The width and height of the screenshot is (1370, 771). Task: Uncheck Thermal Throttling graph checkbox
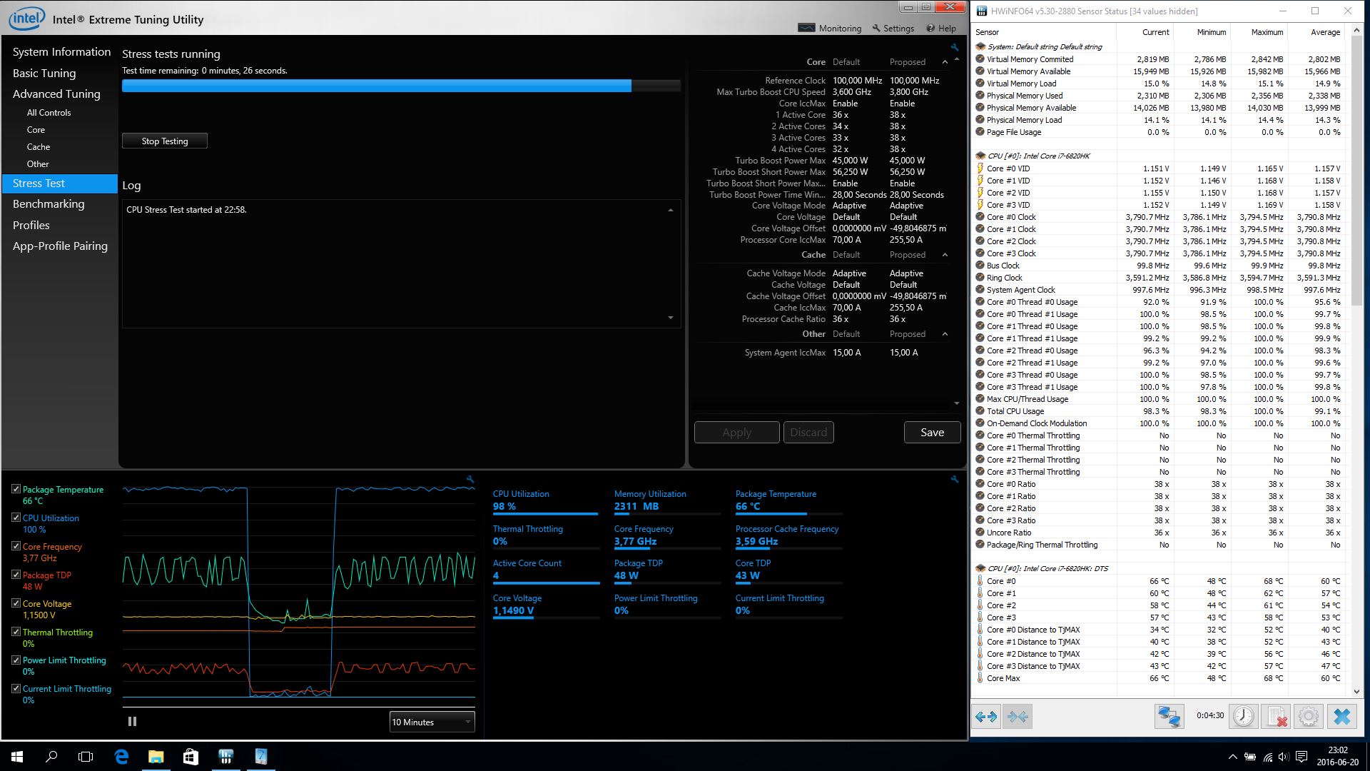click(16, 632)
